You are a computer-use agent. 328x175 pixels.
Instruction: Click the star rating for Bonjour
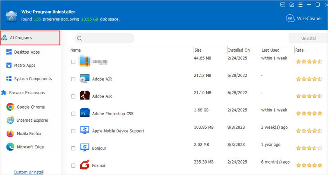tap(309, 148)
